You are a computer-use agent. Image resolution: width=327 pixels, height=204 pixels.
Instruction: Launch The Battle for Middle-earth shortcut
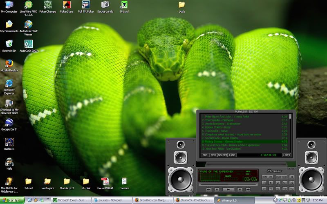coord(9,185)
